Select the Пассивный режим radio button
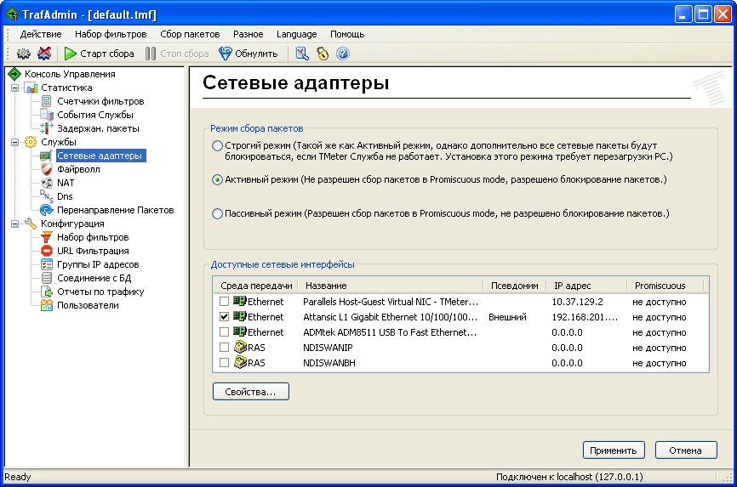Viewport: 737px width, 487px height. 218,213
